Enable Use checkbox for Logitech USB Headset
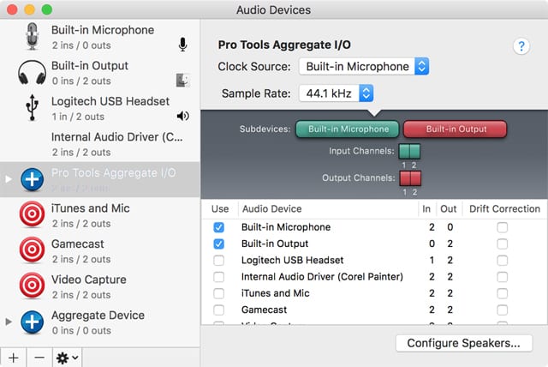548x367 pixels. coord(219,260)
